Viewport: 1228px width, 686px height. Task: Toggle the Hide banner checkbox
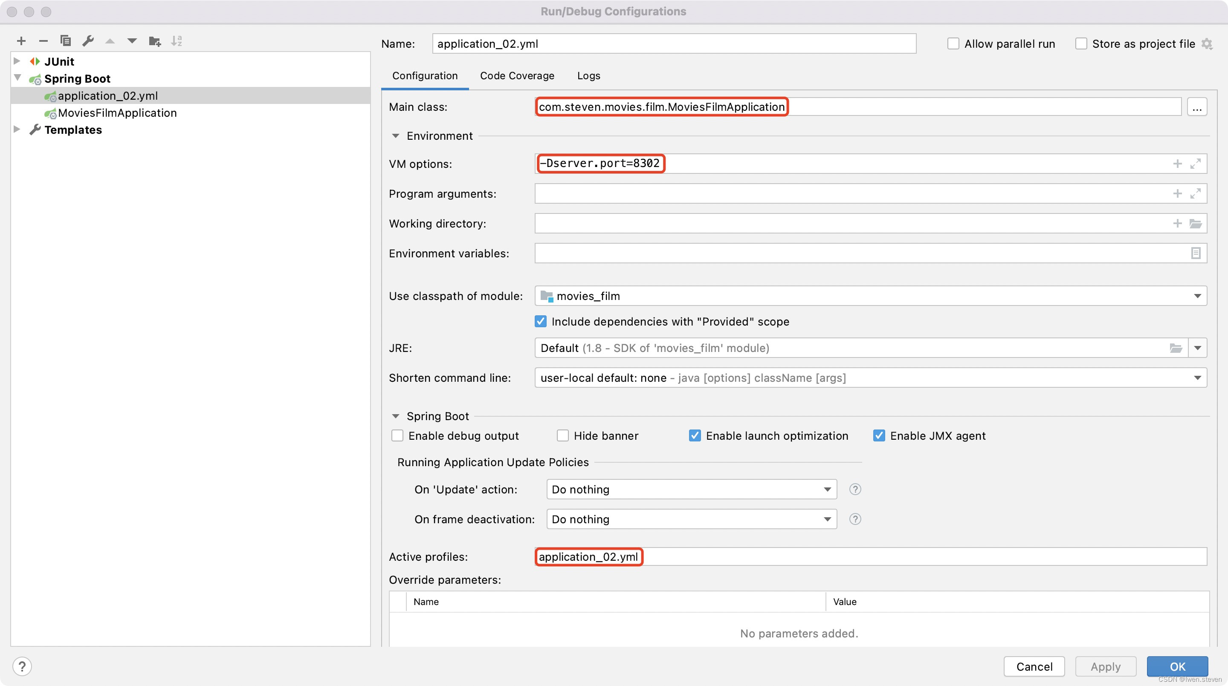[x=562, y=435]
